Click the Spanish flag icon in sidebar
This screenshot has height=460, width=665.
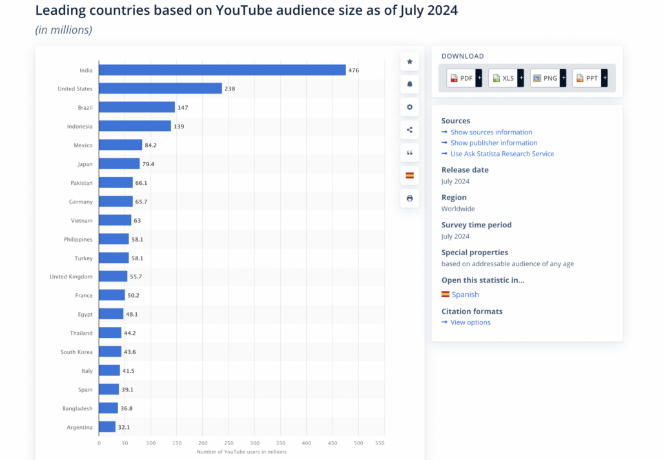point(409,175)
